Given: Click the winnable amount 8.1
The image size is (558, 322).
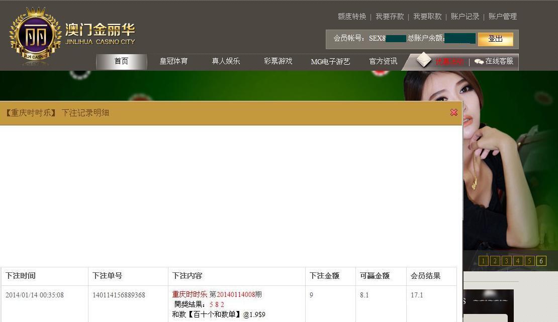Looking at the screenshot, I should pyautogui.click(x=364, y=295).
